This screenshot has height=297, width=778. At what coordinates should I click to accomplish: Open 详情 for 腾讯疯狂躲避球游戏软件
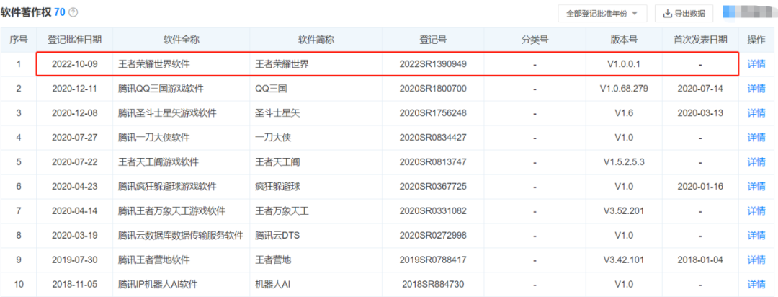tap(756, 186)
